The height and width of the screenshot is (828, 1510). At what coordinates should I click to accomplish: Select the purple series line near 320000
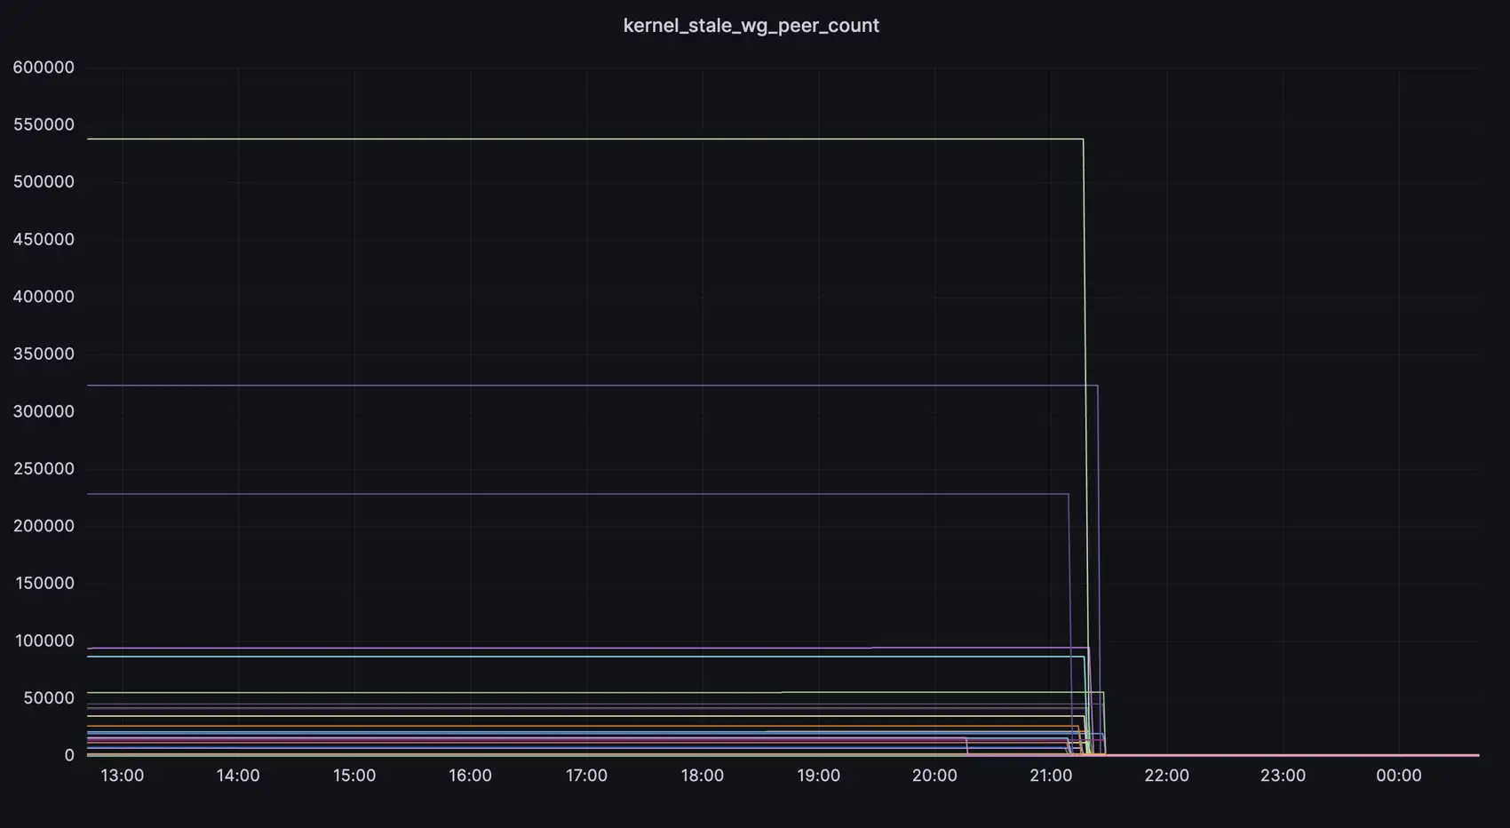pos(586,386)
